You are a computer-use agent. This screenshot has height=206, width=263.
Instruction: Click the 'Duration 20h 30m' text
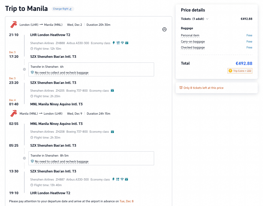point(99,25)
